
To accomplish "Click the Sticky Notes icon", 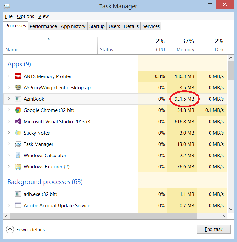I will 18,133.
